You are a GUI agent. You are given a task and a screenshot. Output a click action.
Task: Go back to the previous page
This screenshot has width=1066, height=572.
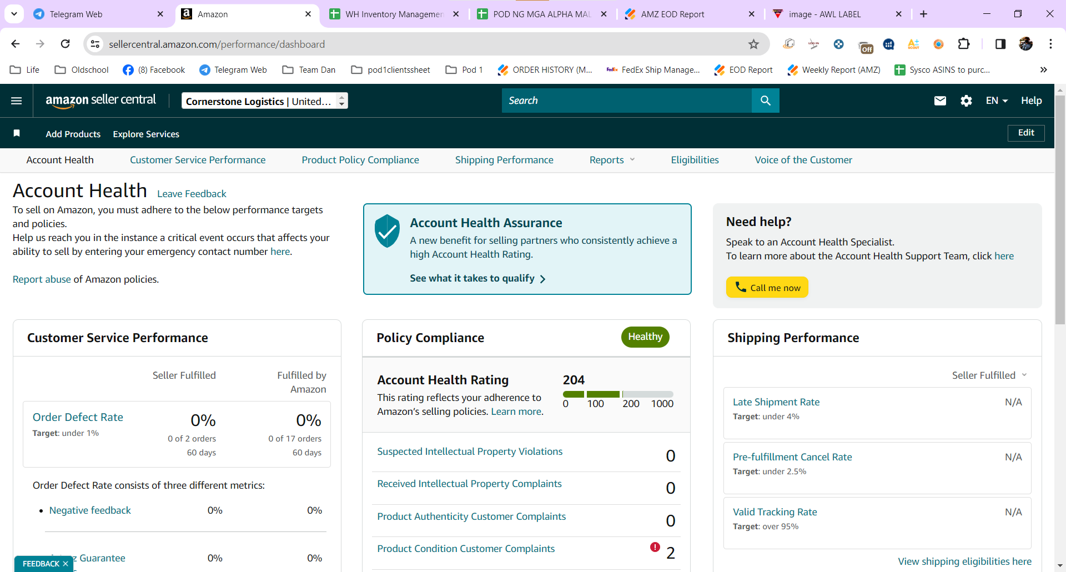coord(16,44)
